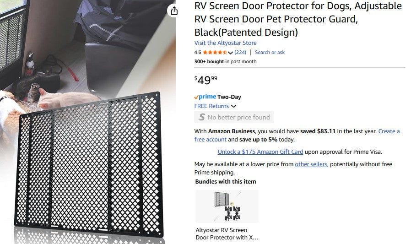Click the RV Screen Door Protector product title
Screen dimensions: 411x244
pyautogui.click(x=298, y=19)
